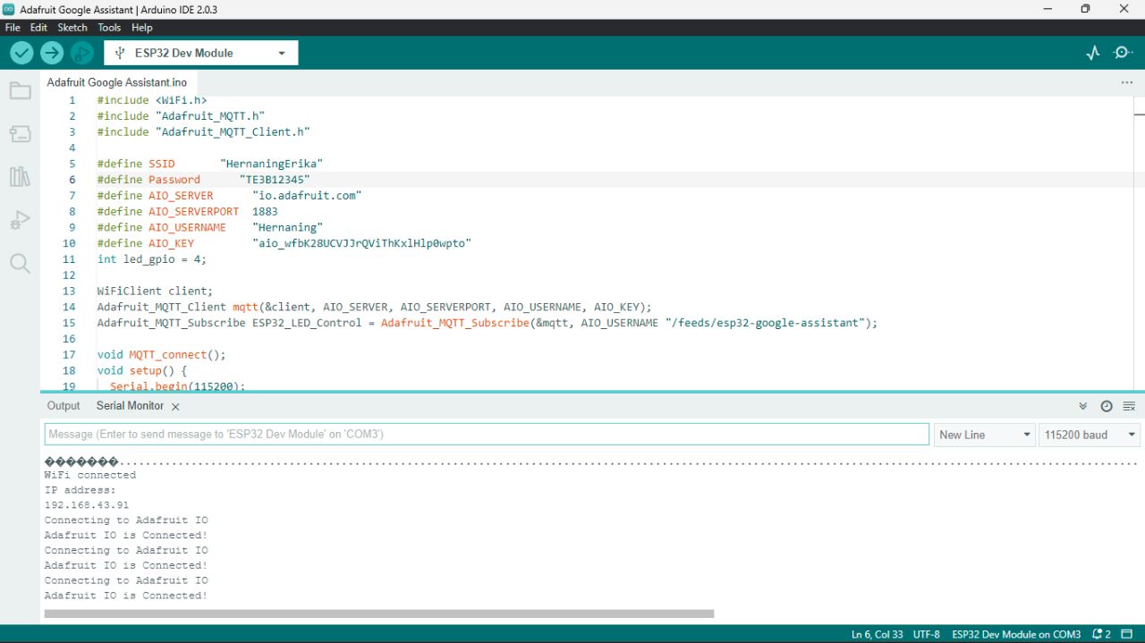The height and width of the screenshot is (643, 1145).
Task: Open the Tools menu
Action: [x=109, y=28]
